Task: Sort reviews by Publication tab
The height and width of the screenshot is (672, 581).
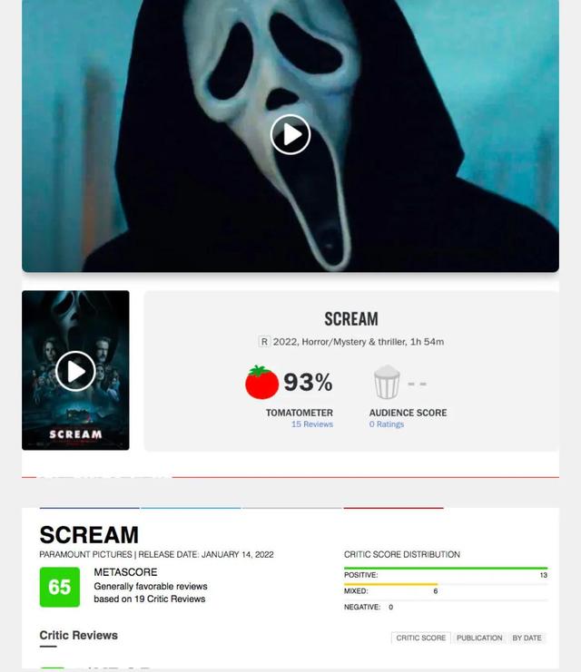Action: click(479, 638)
